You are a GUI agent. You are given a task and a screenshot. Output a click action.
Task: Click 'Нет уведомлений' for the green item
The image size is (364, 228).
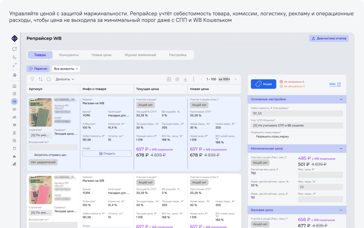43,162
